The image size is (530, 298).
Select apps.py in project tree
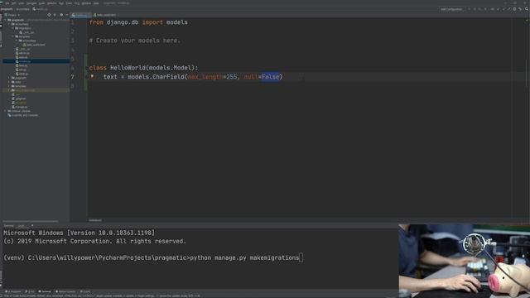coord(22,57)
